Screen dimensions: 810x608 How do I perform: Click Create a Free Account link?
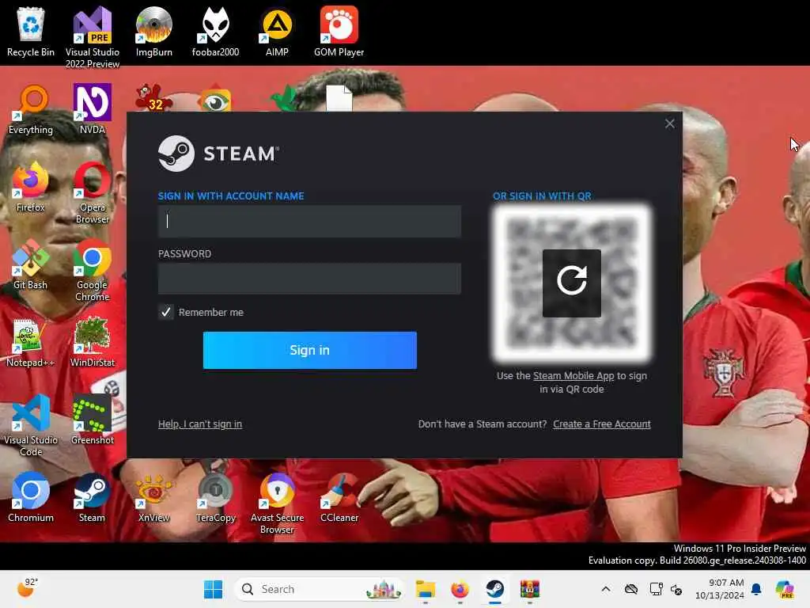pyautogui.click(x=602, y=424)
